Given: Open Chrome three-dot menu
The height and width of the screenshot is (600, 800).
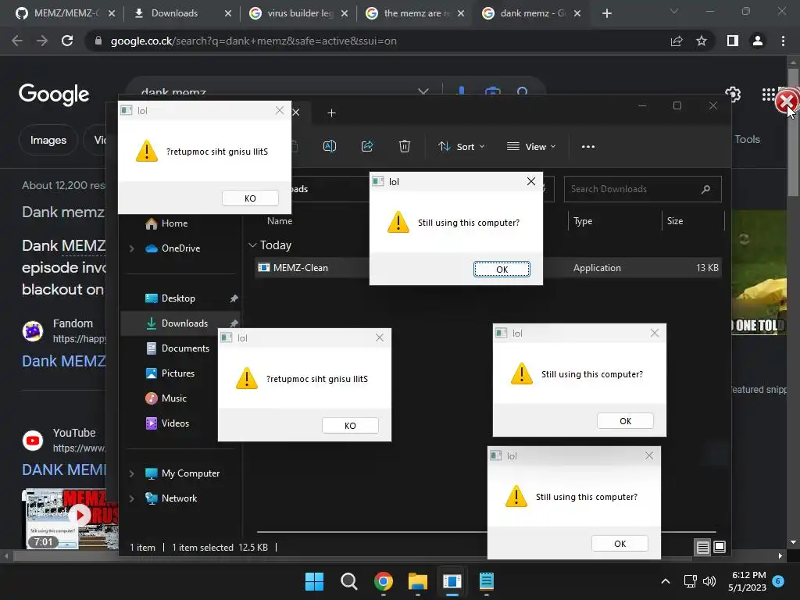Looking at the screenshot, I should pyautogui.click(x=783, y=41).
